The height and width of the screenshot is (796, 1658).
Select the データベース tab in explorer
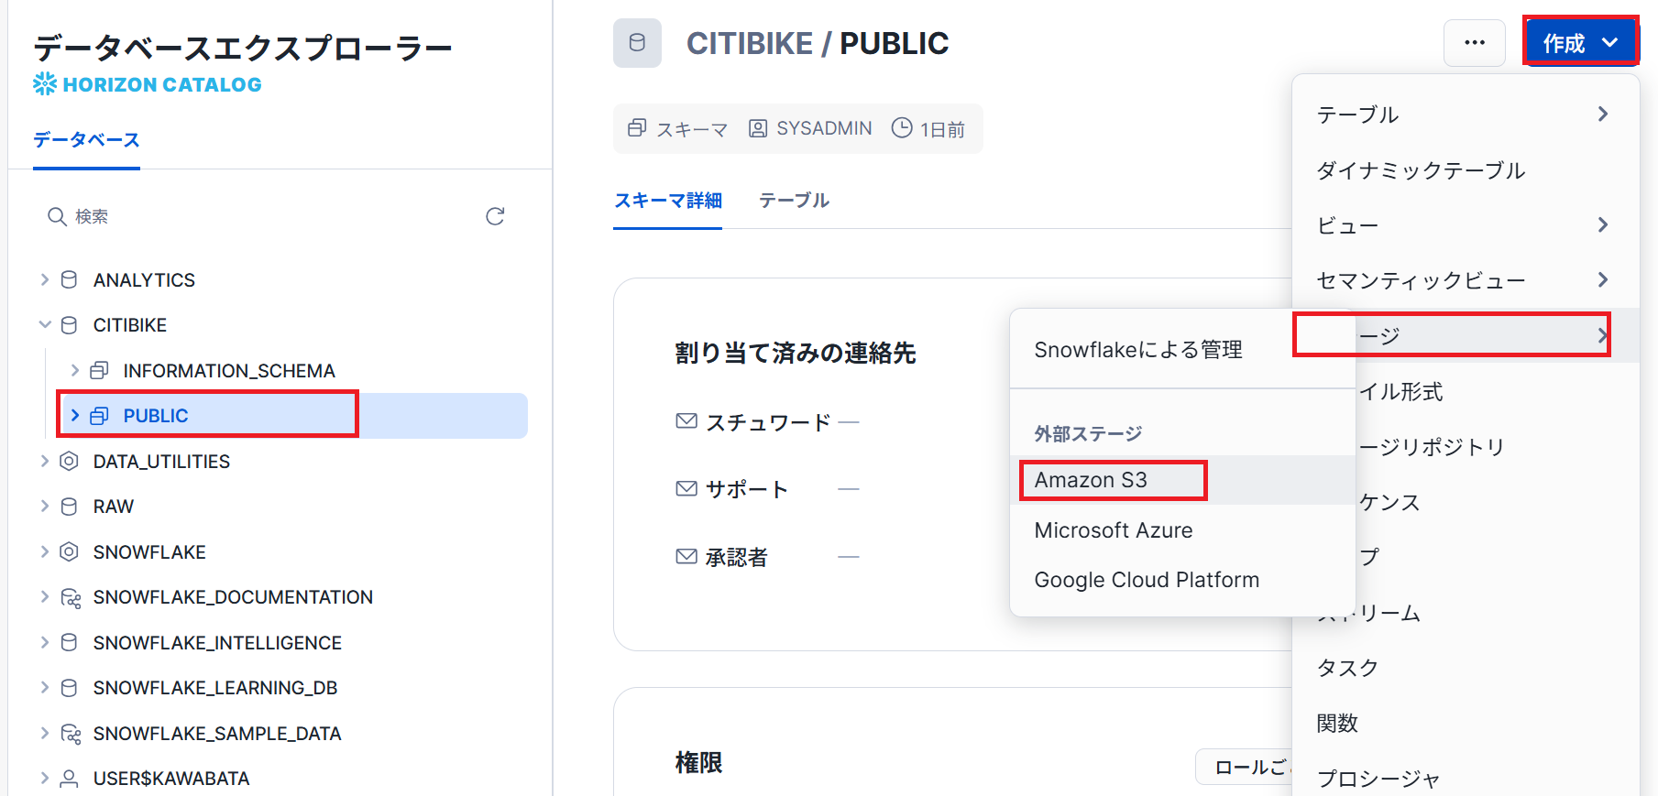click(86, 140)
